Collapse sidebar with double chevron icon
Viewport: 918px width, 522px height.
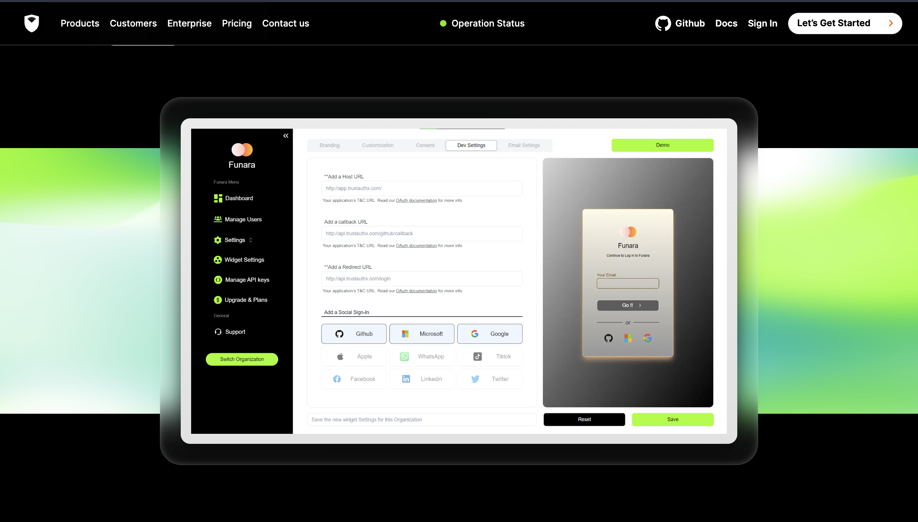point(286,136)
